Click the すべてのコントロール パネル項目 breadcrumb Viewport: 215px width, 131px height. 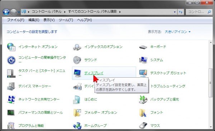tap(92, 12)
